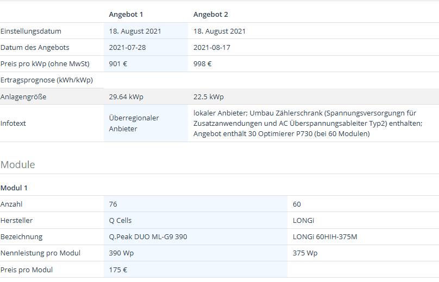Screen dimensions: 439x282
Task: Click the 2021-08-17 offer date cell
Action: (x=212, y=47)
